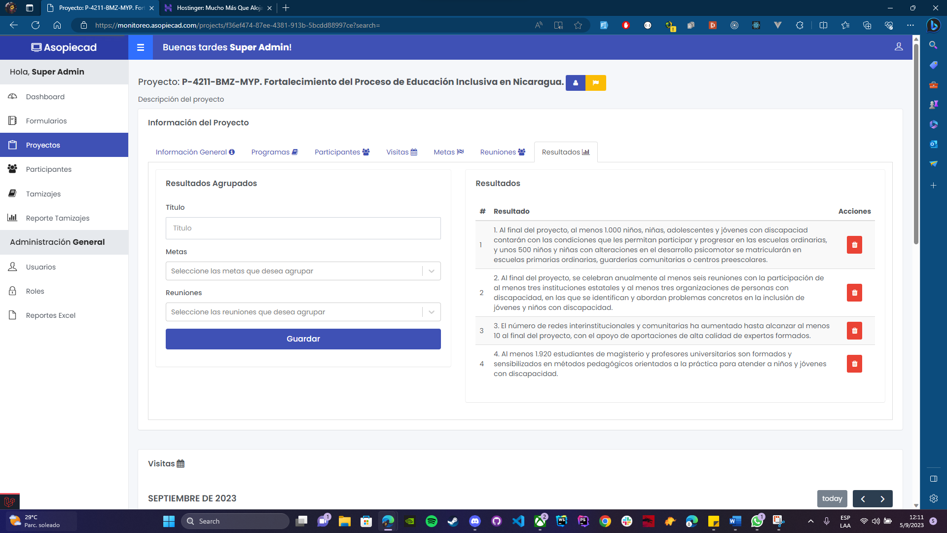
Task: Click the Guardar button
Action: point(303,339)
